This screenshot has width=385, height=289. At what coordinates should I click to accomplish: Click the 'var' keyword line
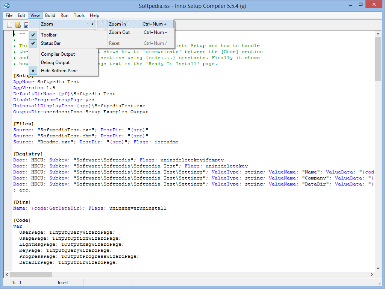point(18,226)
